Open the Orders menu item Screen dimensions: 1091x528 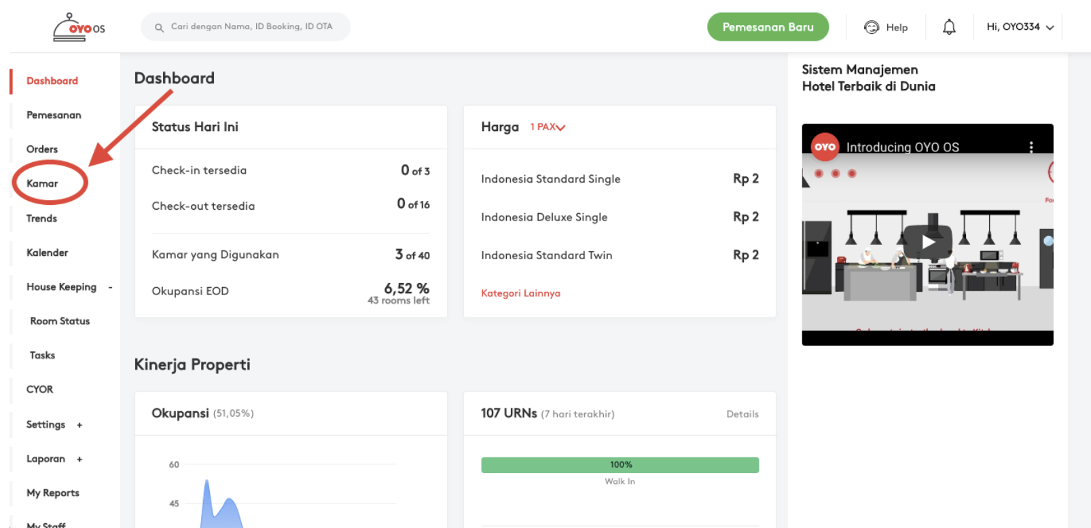point(42,149)
